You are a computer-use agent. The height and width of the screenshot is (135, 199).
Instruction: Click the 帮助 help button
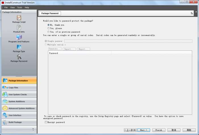click(x=189, y=130)
